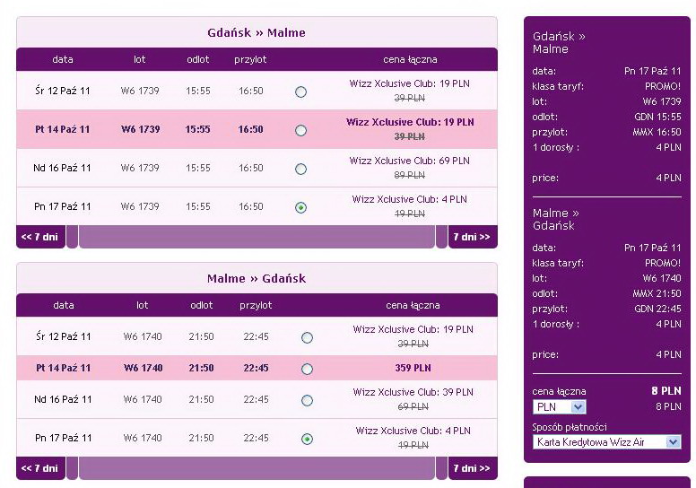Open the PLN currency dropdown
This screenshot has width=696, height=488.
click(x=560, y=406)
